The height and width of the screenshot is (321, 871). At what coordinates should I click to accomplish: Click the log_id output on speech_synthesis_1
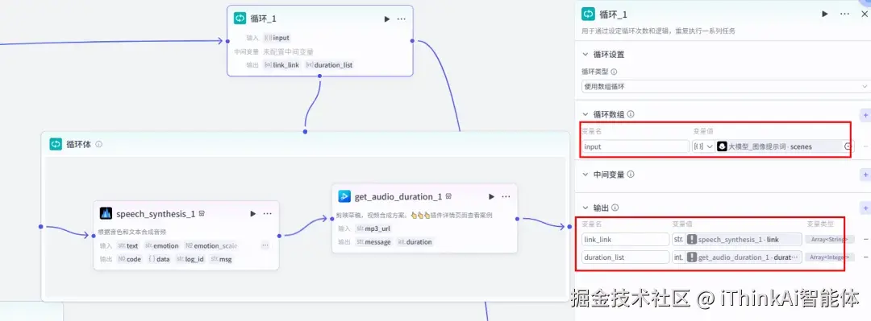coord(190,259)
